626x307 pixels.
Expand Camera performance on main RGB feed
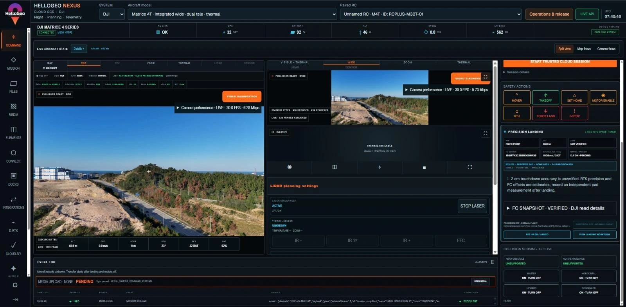pyautogui.click(x=218, y=108)
